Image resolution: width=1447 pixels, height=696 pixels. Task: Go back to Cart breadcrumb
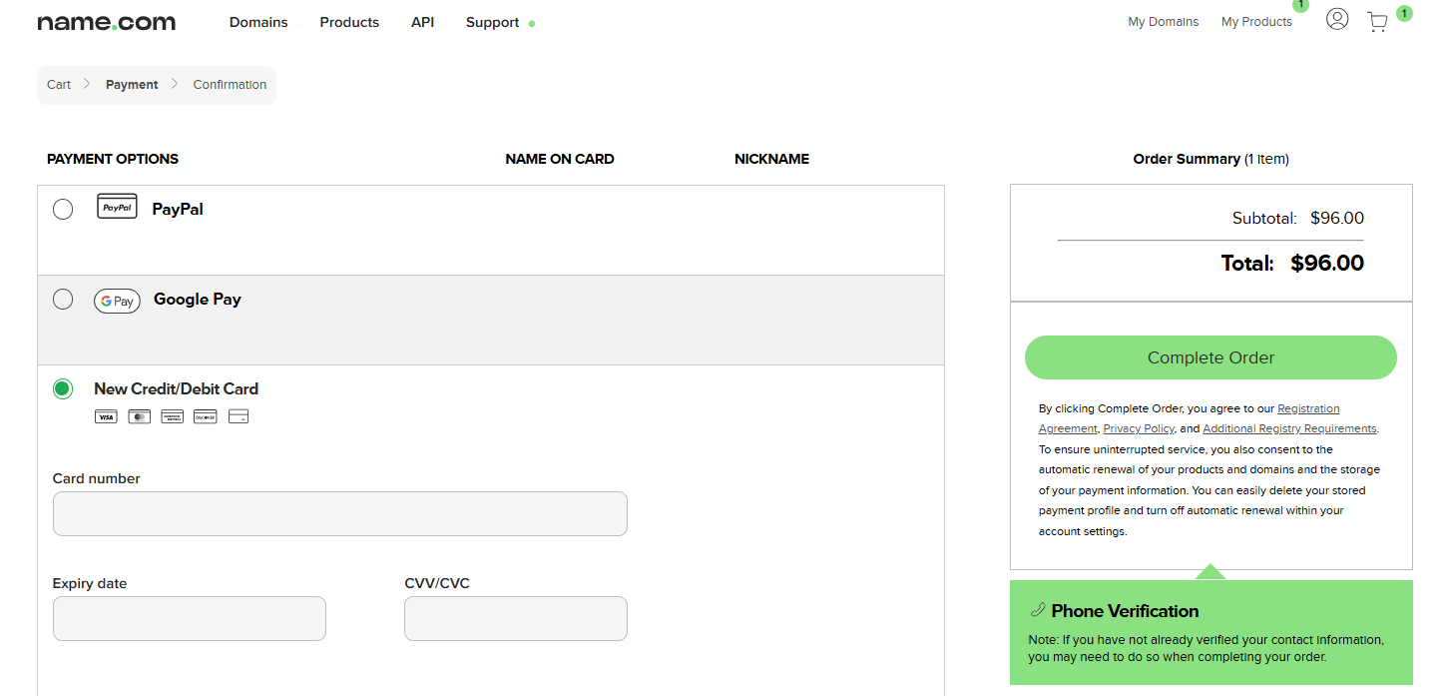[x=59, y=85]
